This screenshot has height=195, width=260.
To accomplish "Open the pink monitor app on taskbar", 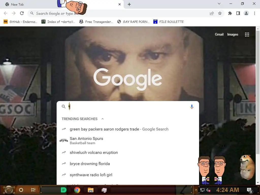I will [x=104, y=190].
